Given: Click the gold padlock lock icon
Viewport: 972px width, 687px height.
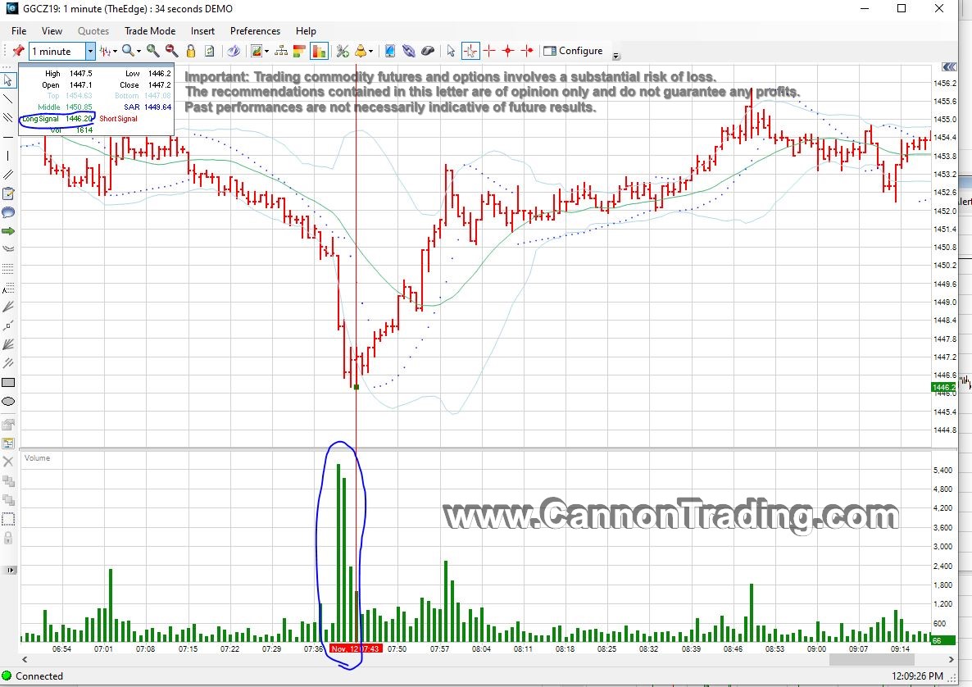Looking at the screenshot, I should click(190, 51).
